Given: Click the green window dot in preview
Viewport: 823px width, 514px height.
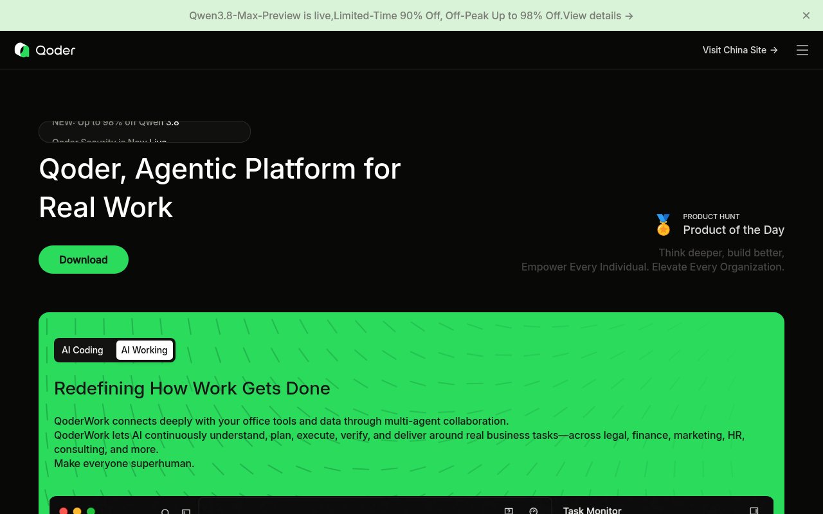Looking at the screenshot, I should [x=91, y=511].
